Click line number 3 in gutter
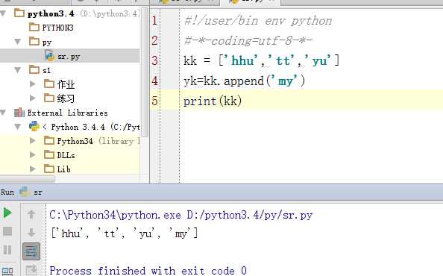Image resolution: width=443 pixels, height=276 pixels. pyautogui.click(x=154, y=60)
